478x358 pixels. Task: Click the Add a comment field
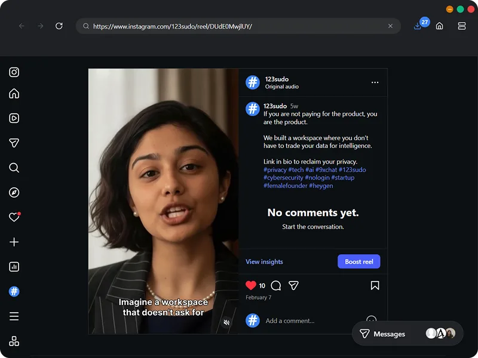tap(290, 320)
